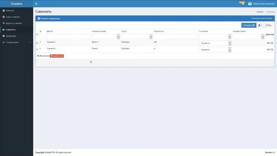The width and height of the screenshot is (277, 156).
Task: Open the Состояние filter dropdown
Action: click(x=215, y=36)
